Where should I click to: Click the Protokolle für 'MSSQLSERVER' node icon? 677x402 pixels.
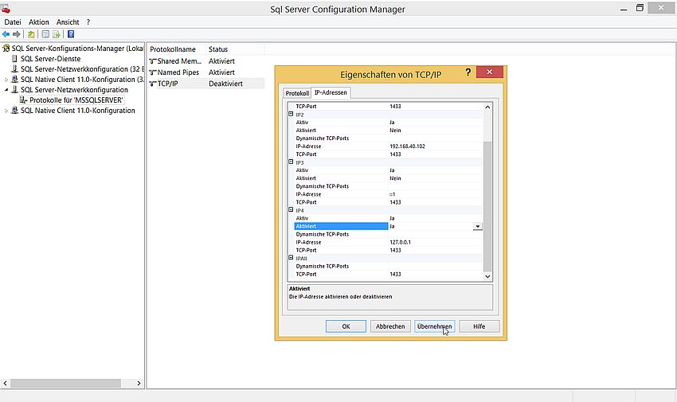(x=23, y=100)
